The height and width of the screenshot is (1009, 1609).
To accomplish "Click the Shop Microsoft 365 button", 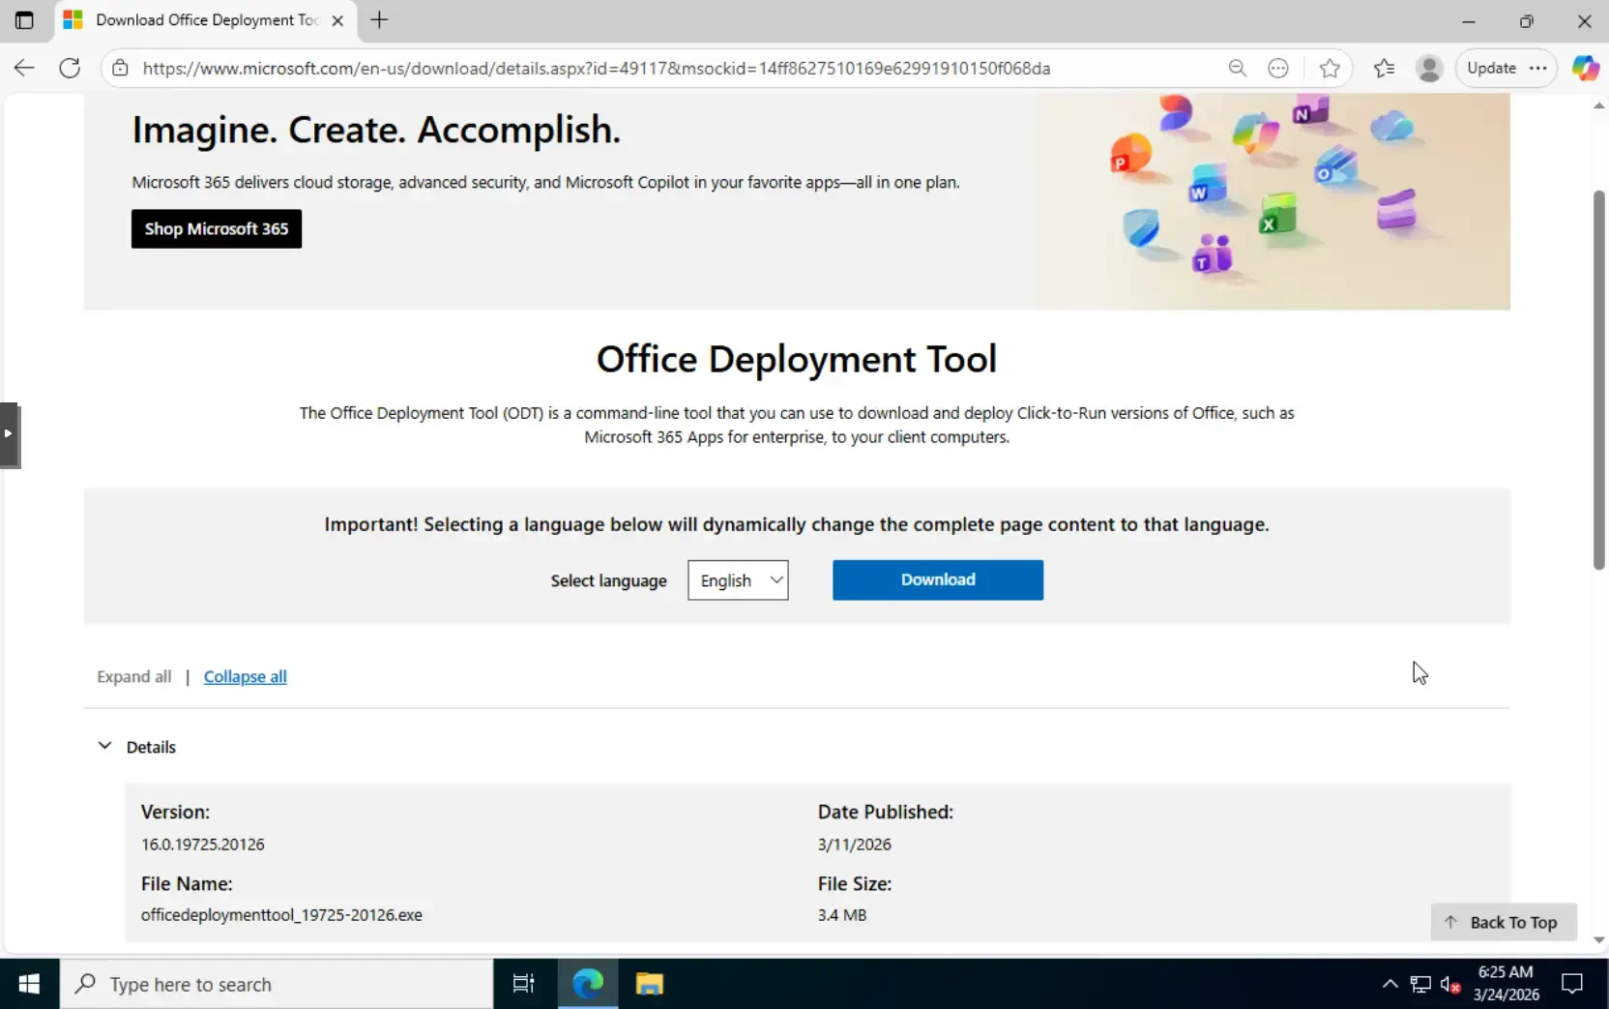I will coord(217,229).
